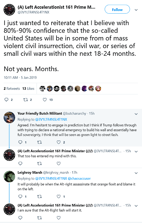View the 13 Likes list
The width and height of the screenshot is (142, 223).
(28, 88)
